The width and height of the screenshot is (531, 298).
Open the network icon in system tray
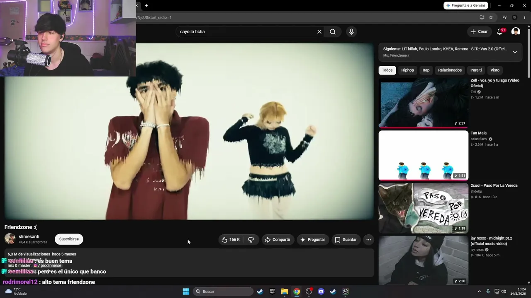pos(496,291)
